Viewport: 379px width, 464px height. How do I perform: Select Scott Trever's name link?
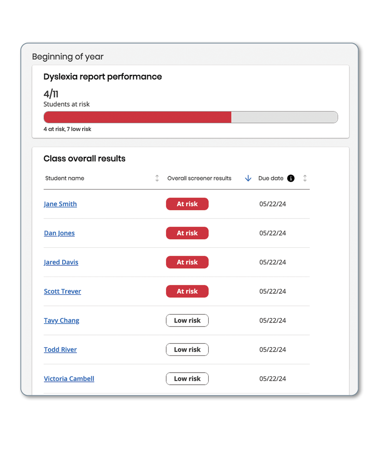pyautogui.click(x=63, y=292)
